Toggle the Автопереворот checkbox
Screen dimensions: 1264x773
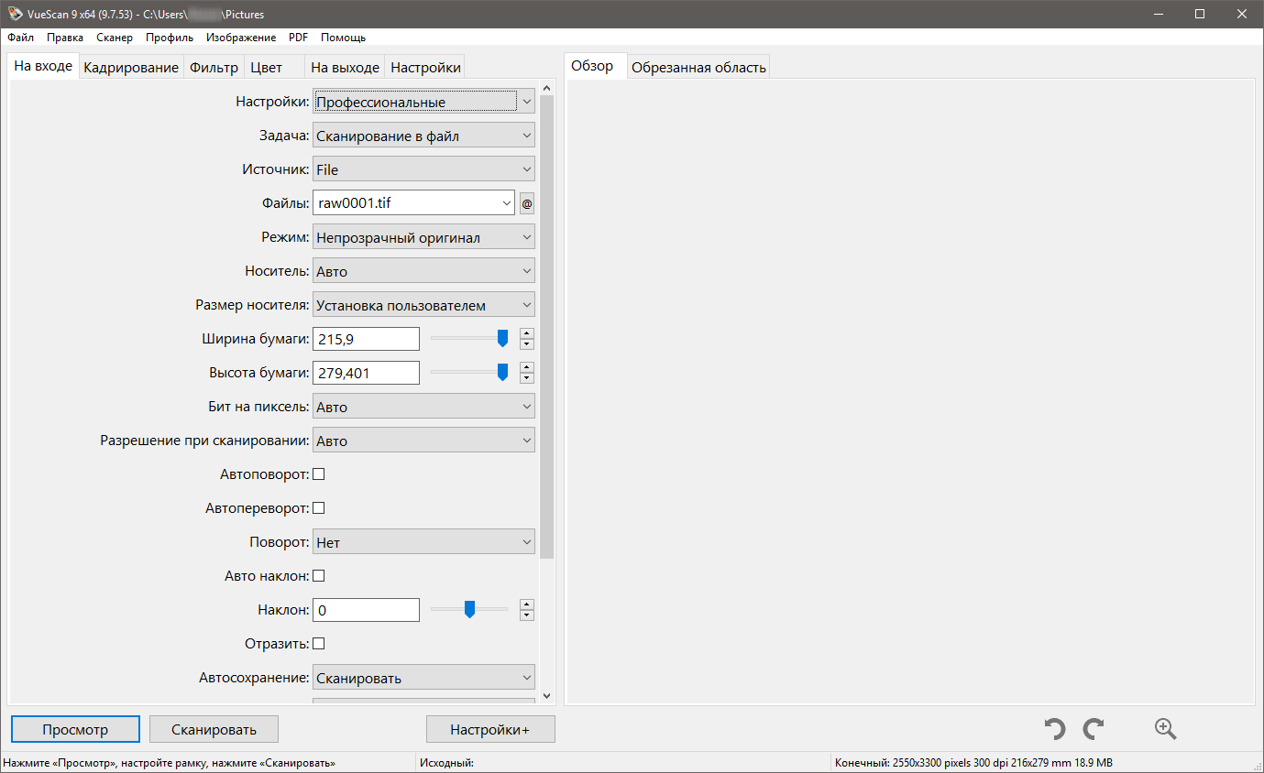coord(319,508)
